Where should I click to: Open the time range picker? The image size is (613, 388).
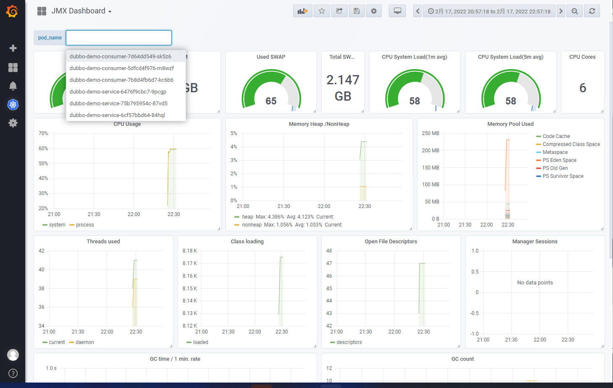point(489,11)
